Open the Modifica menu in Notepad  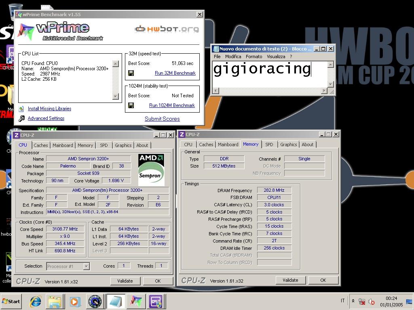click(233, 57)
